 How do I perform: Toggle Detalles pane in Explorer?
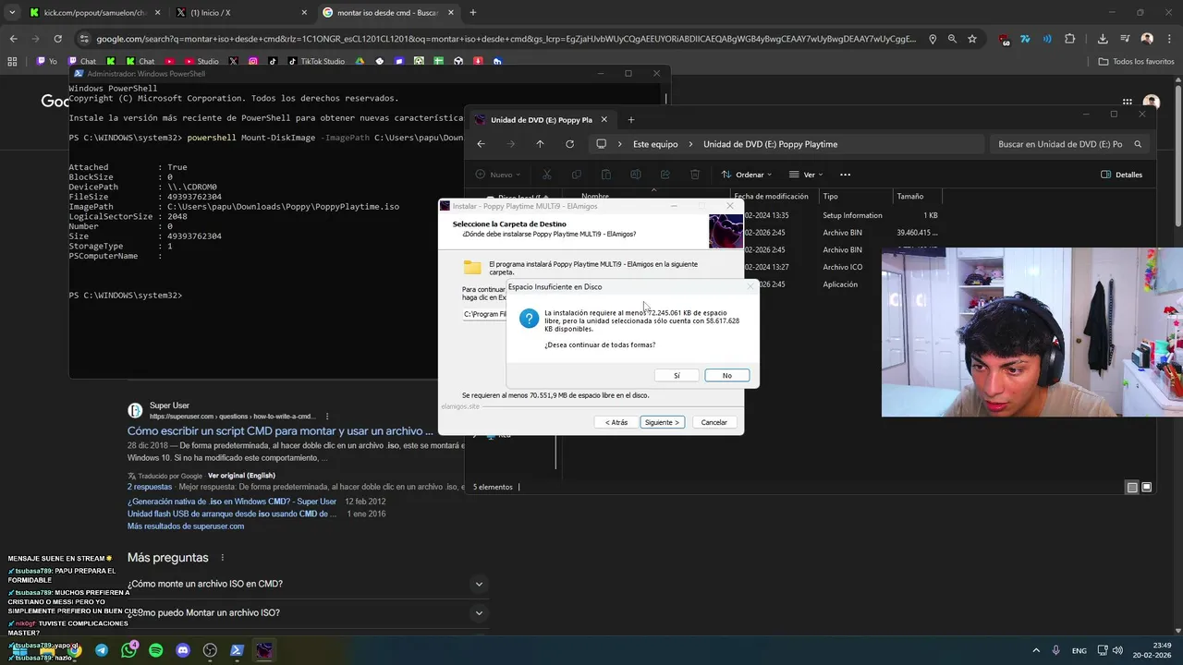(1122, 175)
